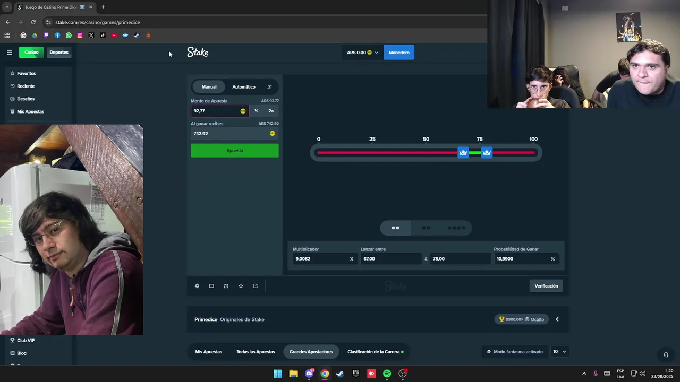Open WhatsApp bookmark icon
Viewport: 680px width, 382px height.
coord(69,36)
